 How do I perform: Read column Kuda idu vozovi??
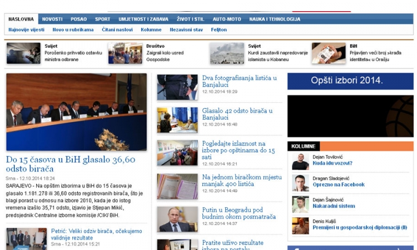click(332, 163)
